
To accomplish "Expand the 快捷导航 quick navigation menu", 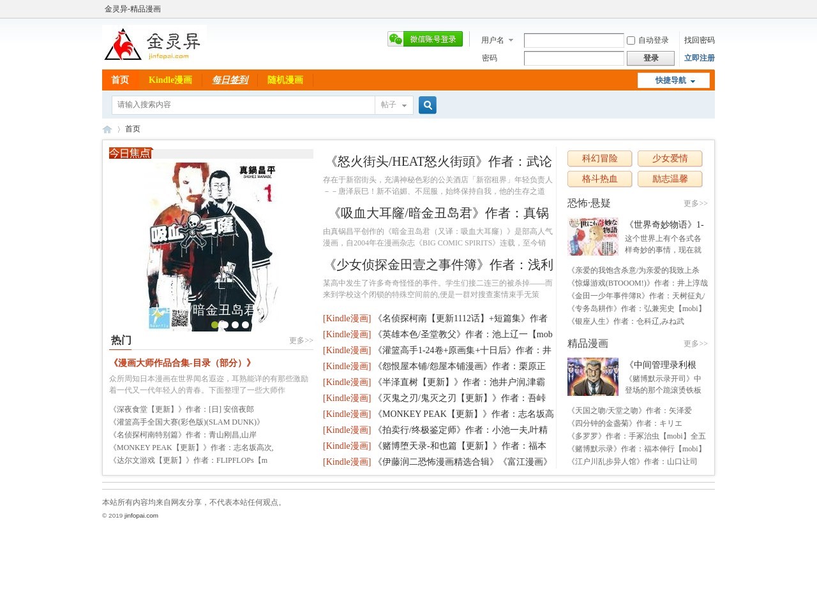I will [673, 80].
